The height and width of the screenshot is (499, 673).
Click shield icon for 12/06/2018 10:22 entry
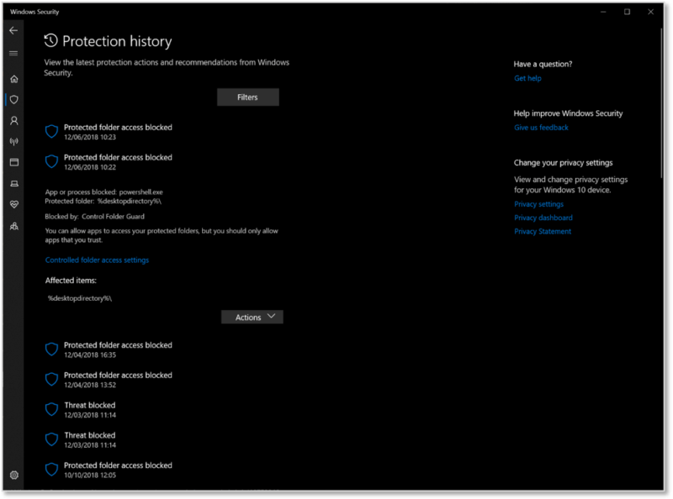click(x=51, y=161)
